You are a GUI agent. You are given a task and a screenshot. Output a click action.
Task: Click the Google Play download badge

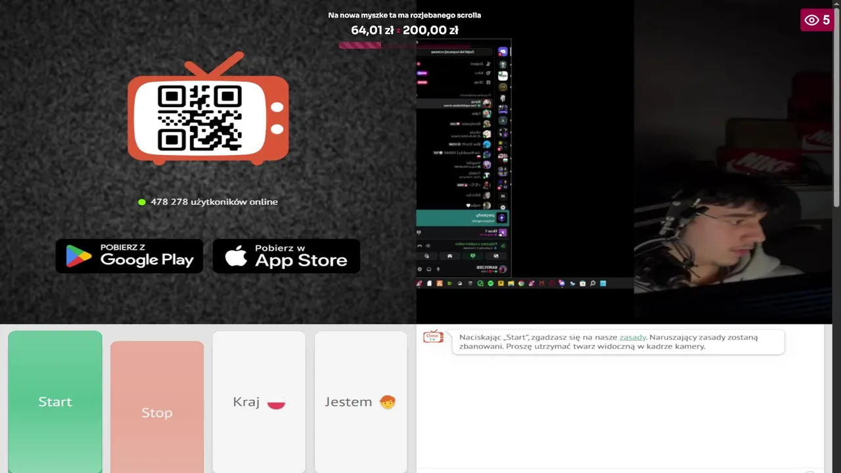click(x=129, y=256)
